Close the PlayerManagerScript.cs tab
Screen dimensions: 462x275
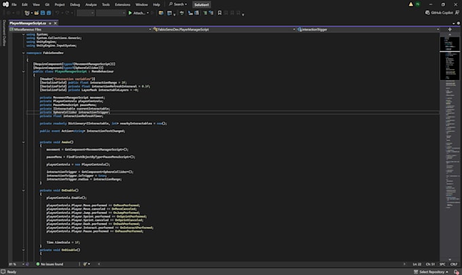pyautogui.click(x=55, y=23)
